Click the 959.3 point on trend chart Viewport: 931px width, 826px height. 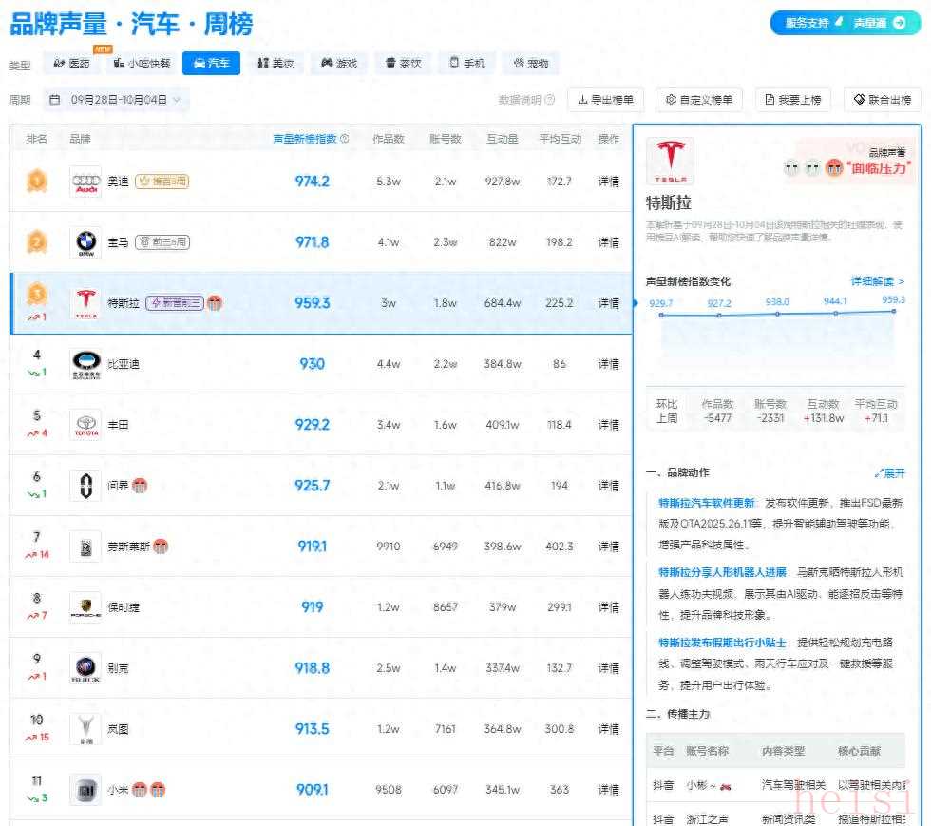[x=894, y=311]
